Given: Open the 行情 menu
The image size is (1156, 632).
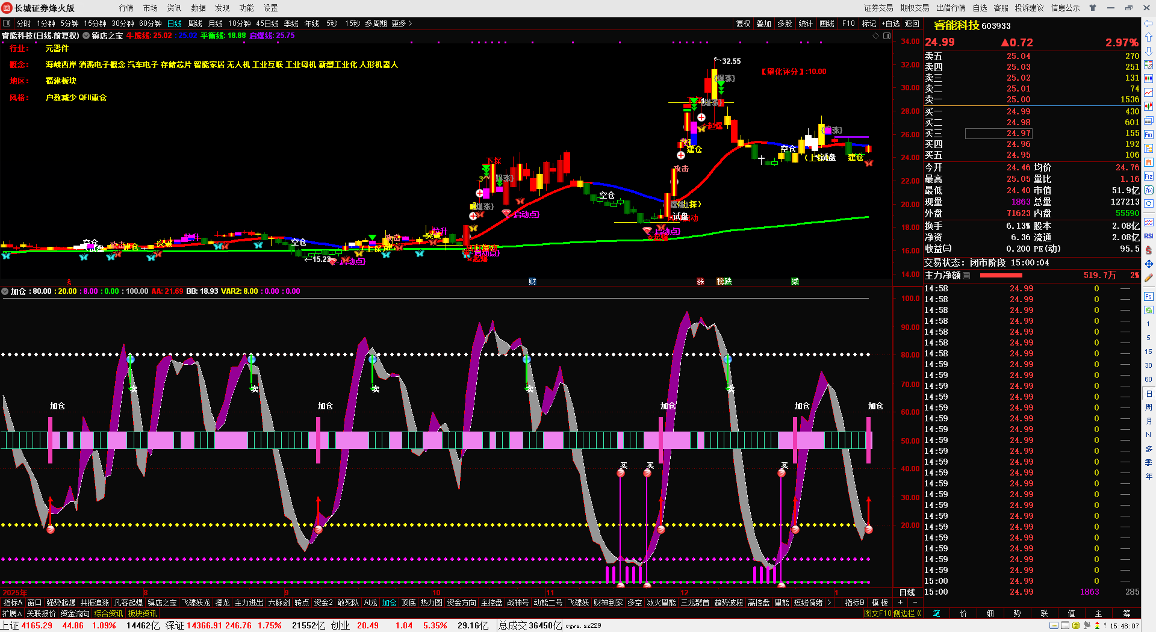Looking at the screenshot, I should click(x=126, y=8).
